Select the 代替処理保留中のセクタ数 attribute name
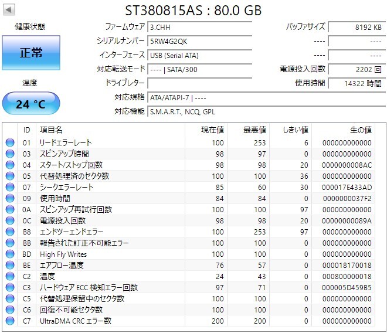Screen dimensions: 387x333 [82, 298]
